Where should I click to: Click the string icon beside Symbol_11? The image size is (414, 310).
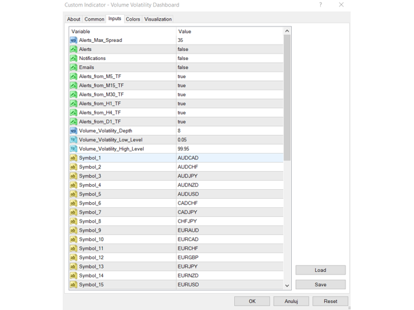[73, 248]
